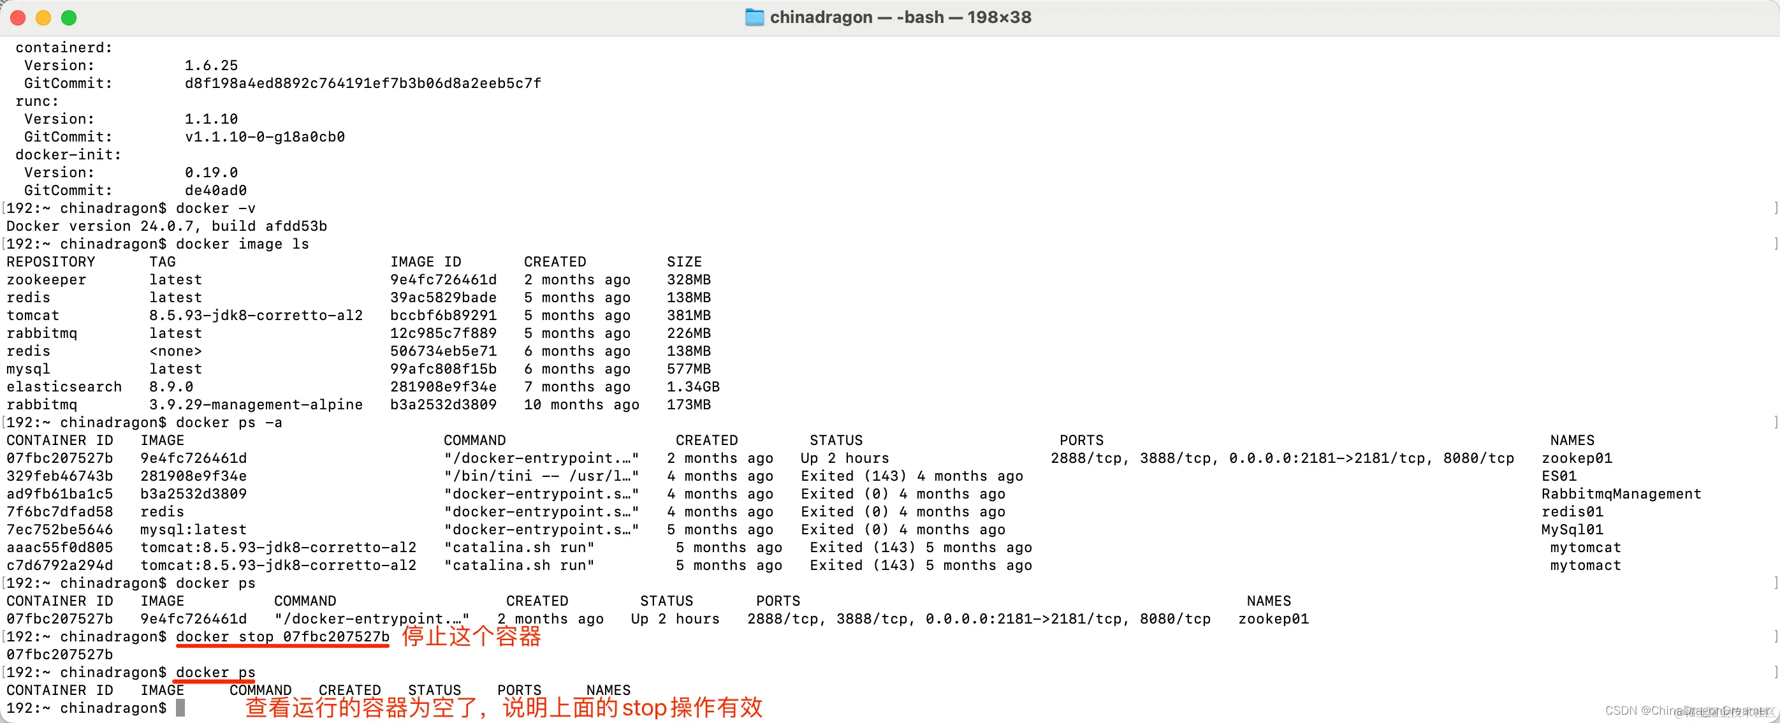Click the Docker version 24.0.7 output line

click(x=166, y=227)
